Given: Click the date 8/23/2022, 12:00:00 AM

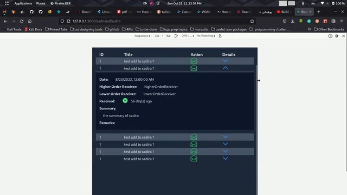Looking at the screenshot, I should tap(134, 80).
